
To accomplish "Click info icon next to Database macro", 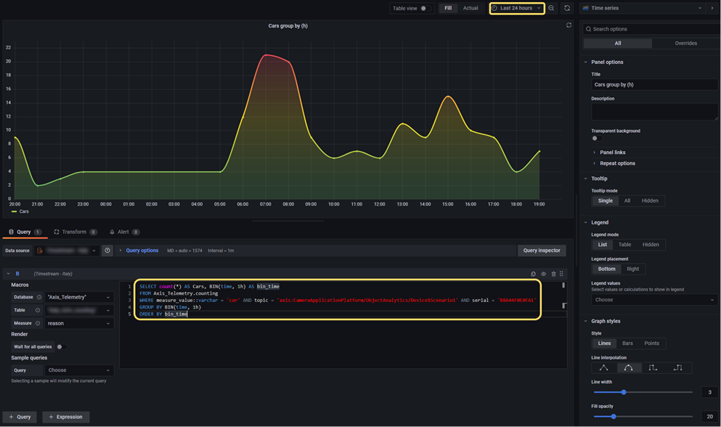I will (x=39, y=297).
